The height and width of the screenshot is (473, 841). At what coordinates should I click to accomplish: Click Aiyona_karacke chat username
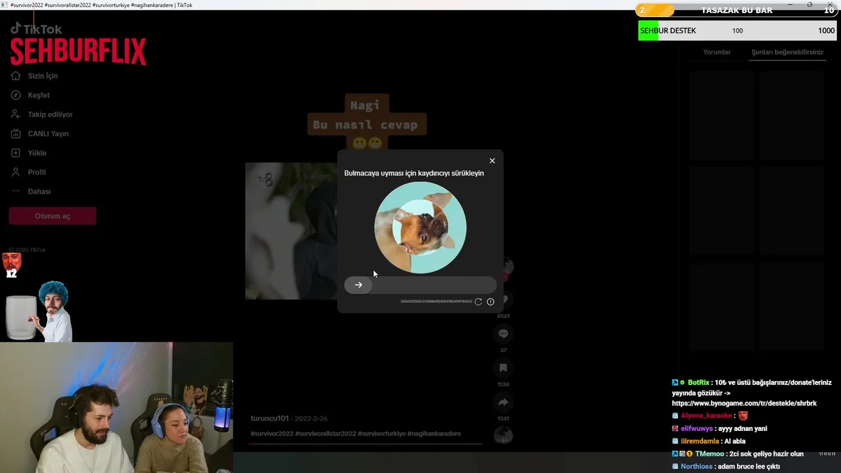(x=705, y=416)
